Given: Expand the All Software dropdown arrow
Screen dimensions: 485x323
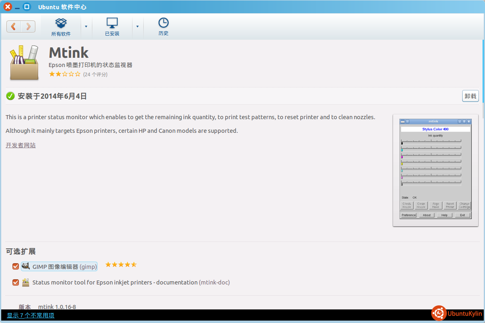Looking at the screenshot, I should (x=86, y=26).
